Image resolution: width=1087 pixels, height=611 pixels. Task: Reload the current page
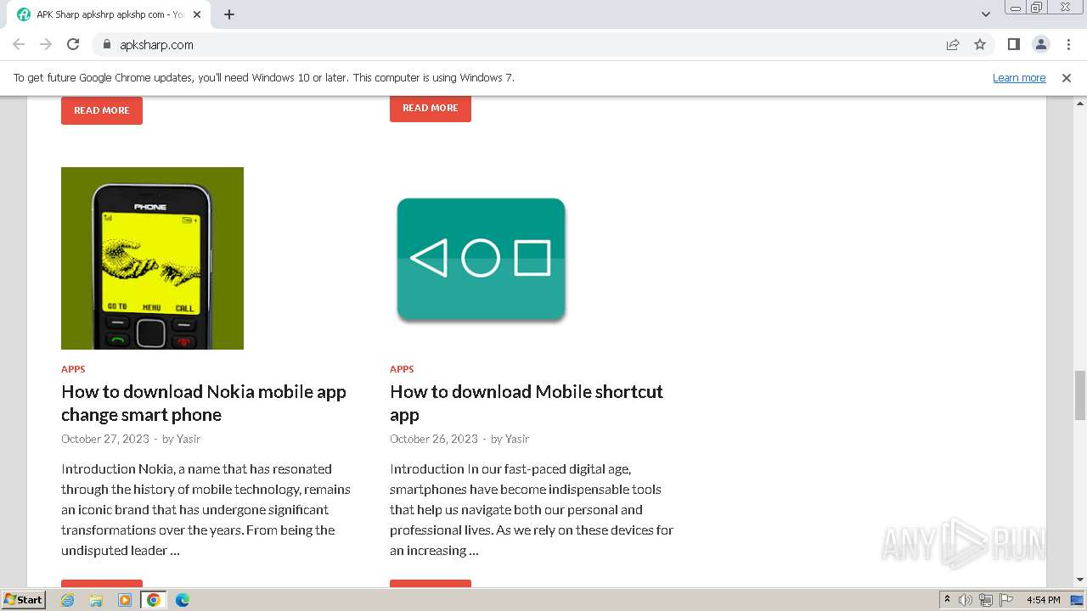point(73,44)
